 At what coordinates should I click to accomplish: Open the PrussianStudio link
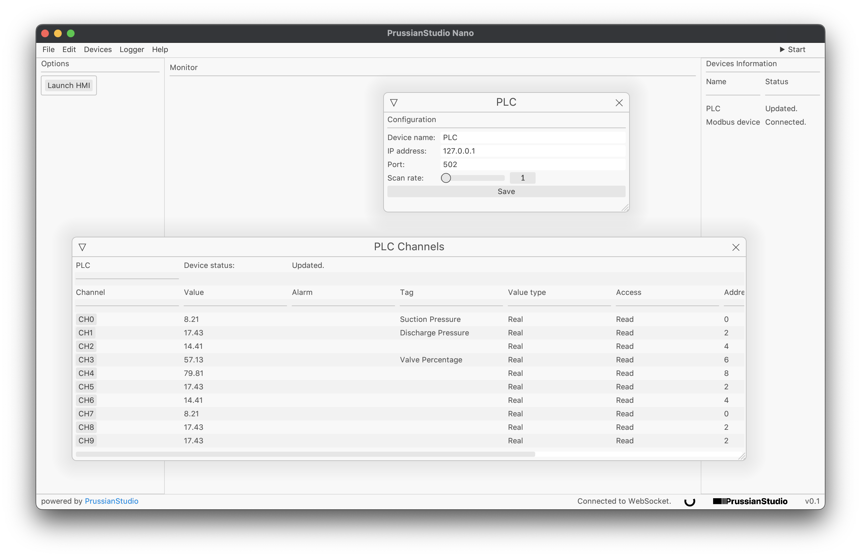pos(112,501)
